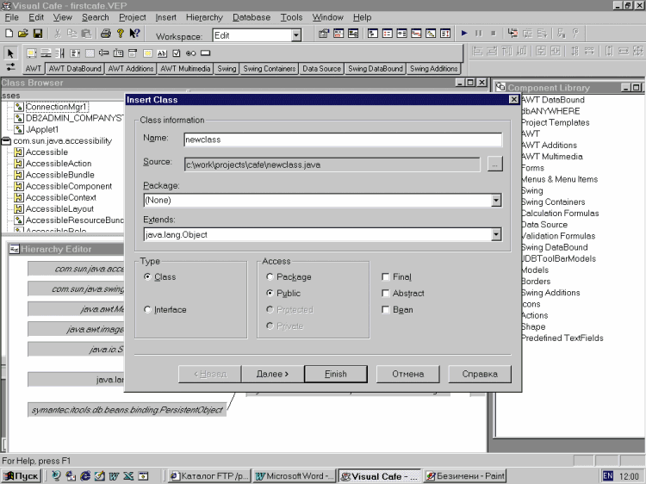Click the Open folder icon in toolbar

(23, 34)
